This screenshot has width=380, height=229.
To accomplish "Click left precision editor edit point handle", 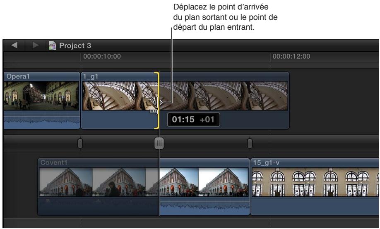I will click(x=80, y=143).
